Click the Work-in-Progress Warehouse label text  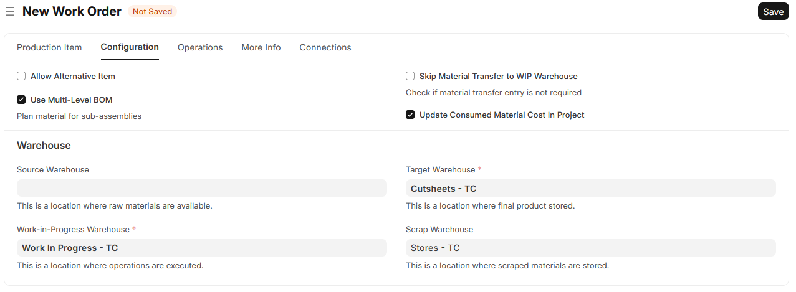pos(73,230)
